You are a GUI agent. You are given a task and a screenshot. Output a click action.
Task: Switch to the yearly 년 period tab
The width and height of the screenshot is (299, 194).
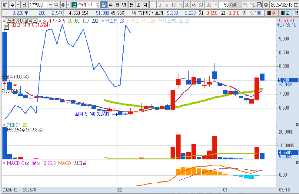point(124,5)
